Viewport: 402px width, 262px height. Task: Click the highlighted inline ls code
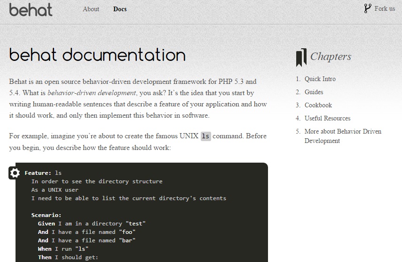[x=205, y=136]
